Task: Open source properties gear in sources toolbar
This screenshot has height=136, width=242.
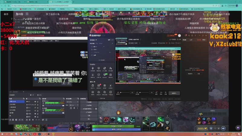Action: [x=33, y=120]
